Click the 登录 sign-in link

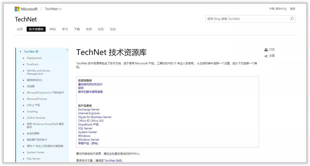pyautogui.click(x=292, y=9)
